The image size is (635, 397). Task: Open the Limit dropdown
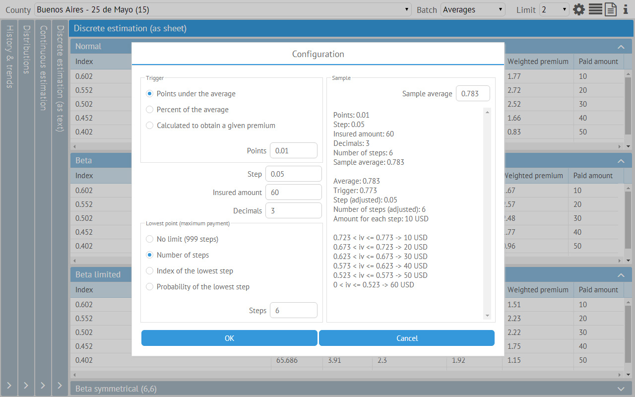(x=554, y=9)
